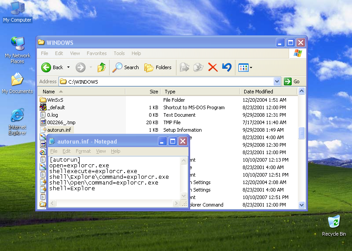Click the autorun.inf file icon

(x=43, y=129)
